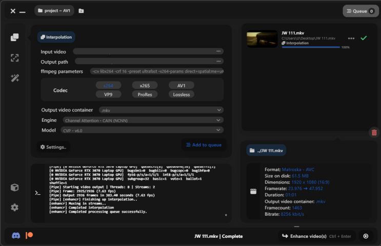Image resolution: width=381 pixels, height=246 pixels.
Task: Open the Discord link icon
Action: pyautogui.click(x=16, y=235)
